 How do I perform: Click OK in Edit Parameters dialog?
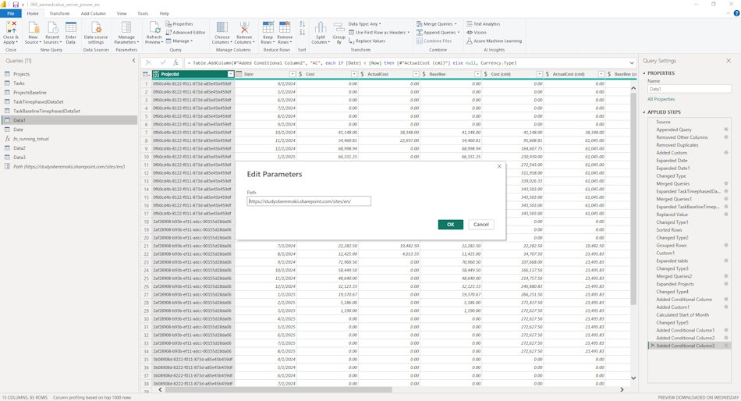[450, 224]
